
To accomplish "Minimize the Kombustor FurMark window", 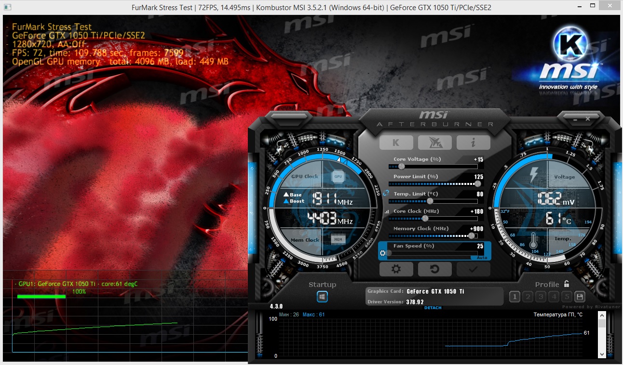I will coord(581,7).
